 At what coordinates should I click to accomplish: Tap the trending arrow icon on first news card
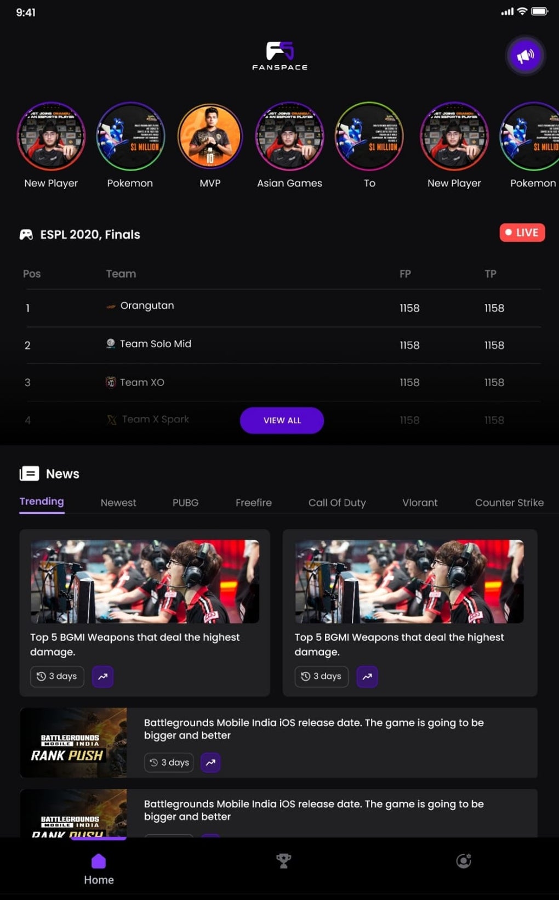click(x=102, y=676)
